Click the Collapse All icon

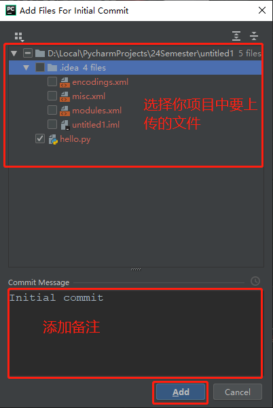(254, 36)
